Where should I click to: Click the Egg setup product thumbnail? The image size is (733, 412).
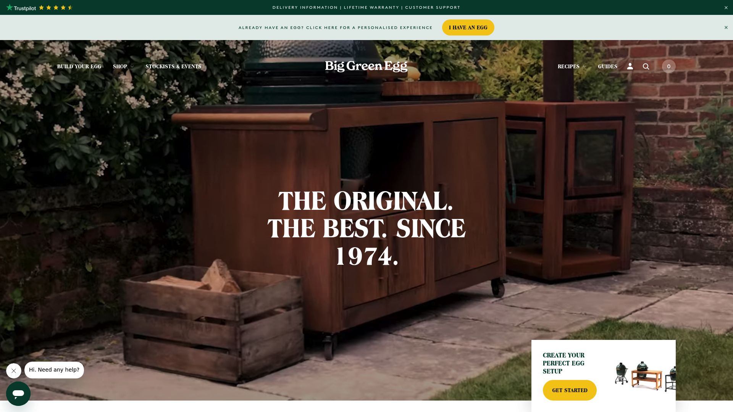[645, 376]
